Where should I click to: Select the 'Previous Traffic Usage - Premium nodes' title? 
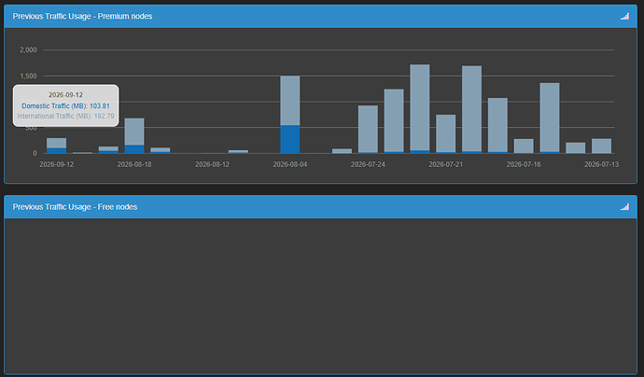point(82,16)
